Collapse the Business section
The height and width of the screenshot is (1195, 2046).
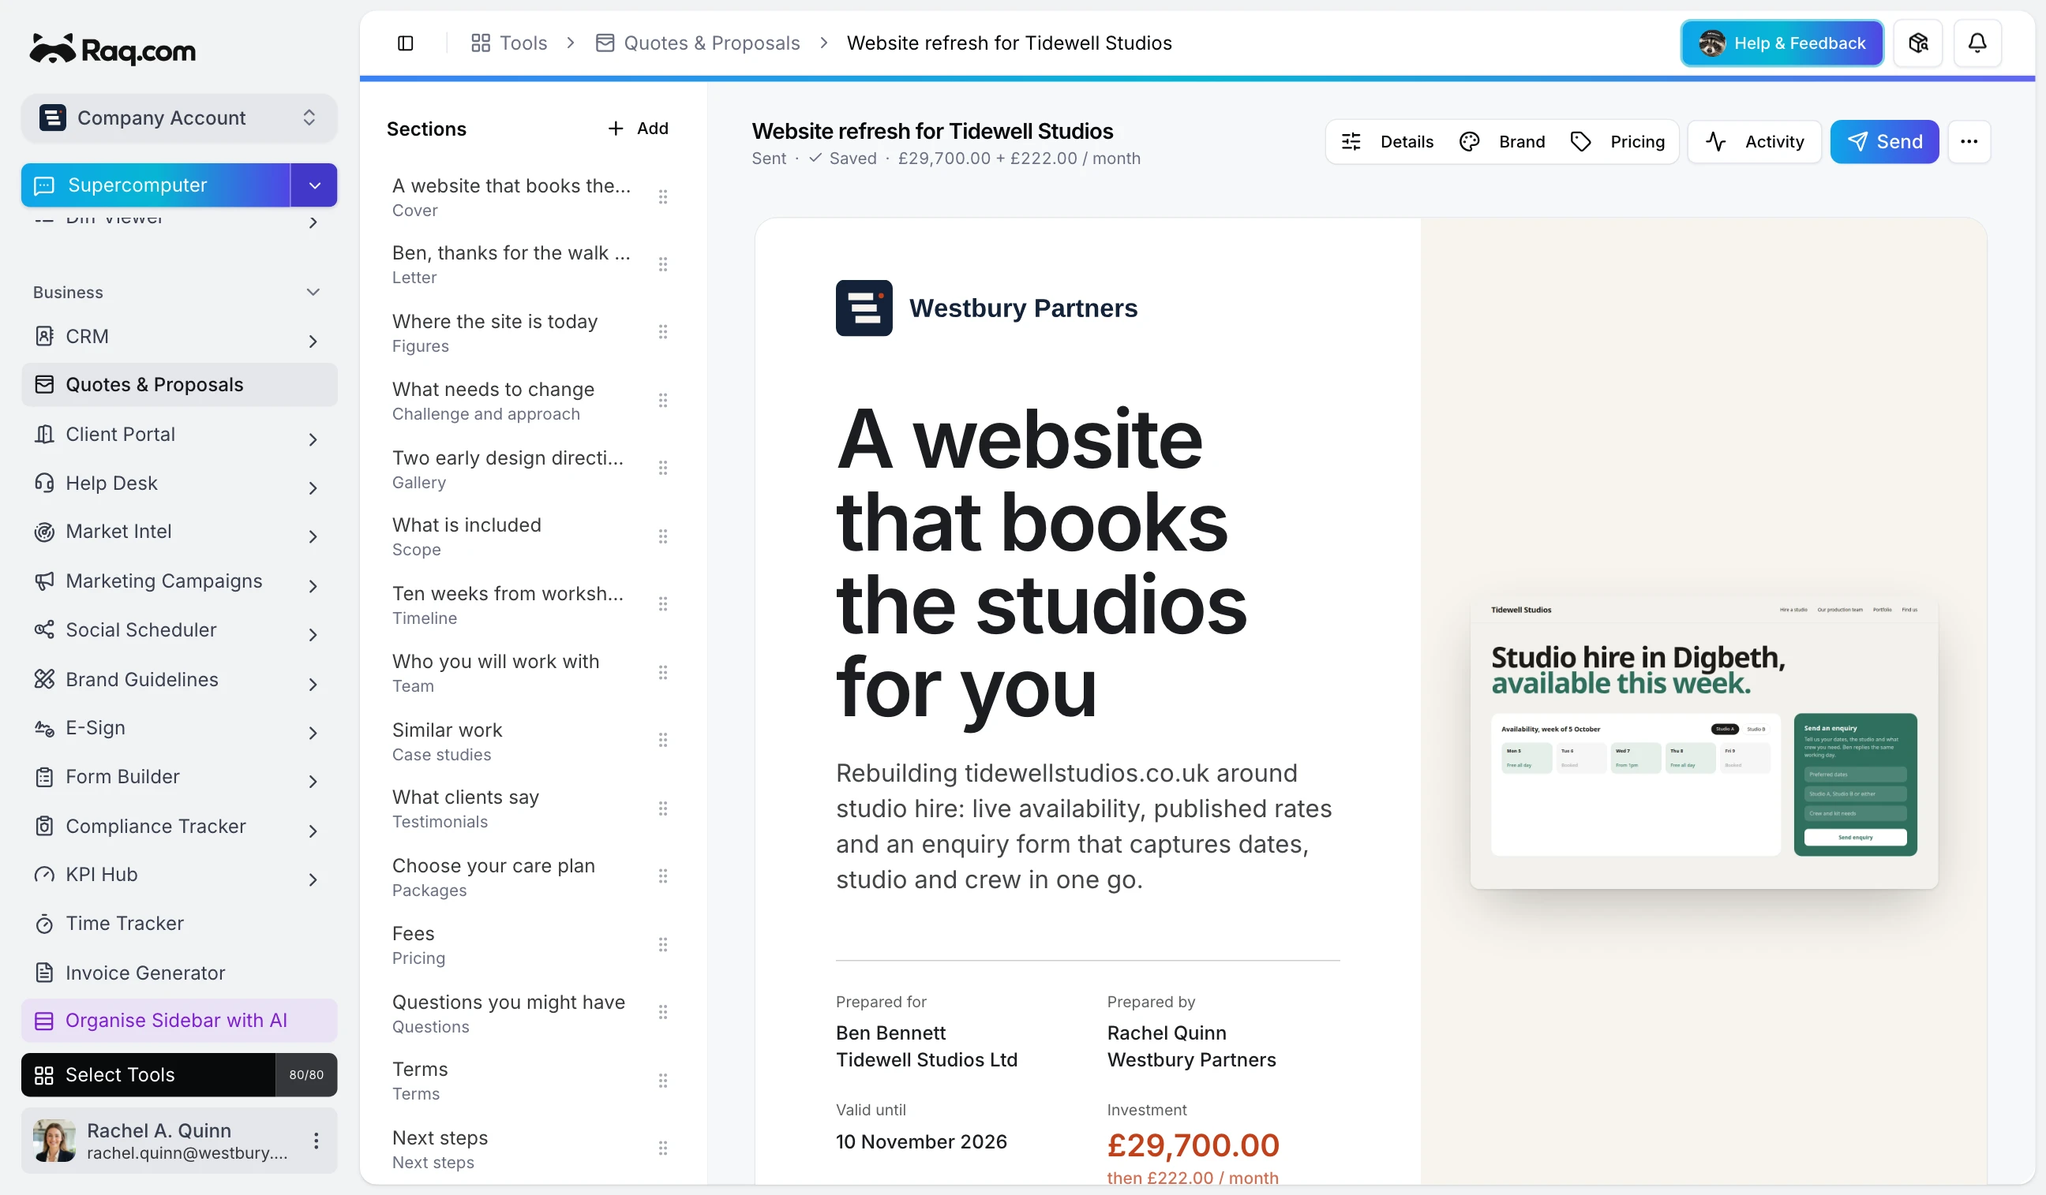[313, 292]
